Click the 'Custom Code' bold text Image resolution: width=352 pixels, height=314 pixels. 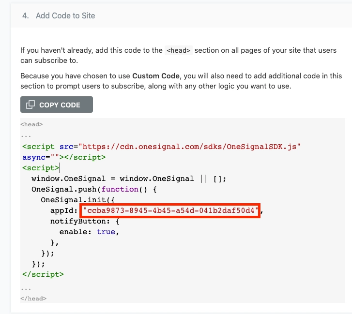(x=156, y=76)
